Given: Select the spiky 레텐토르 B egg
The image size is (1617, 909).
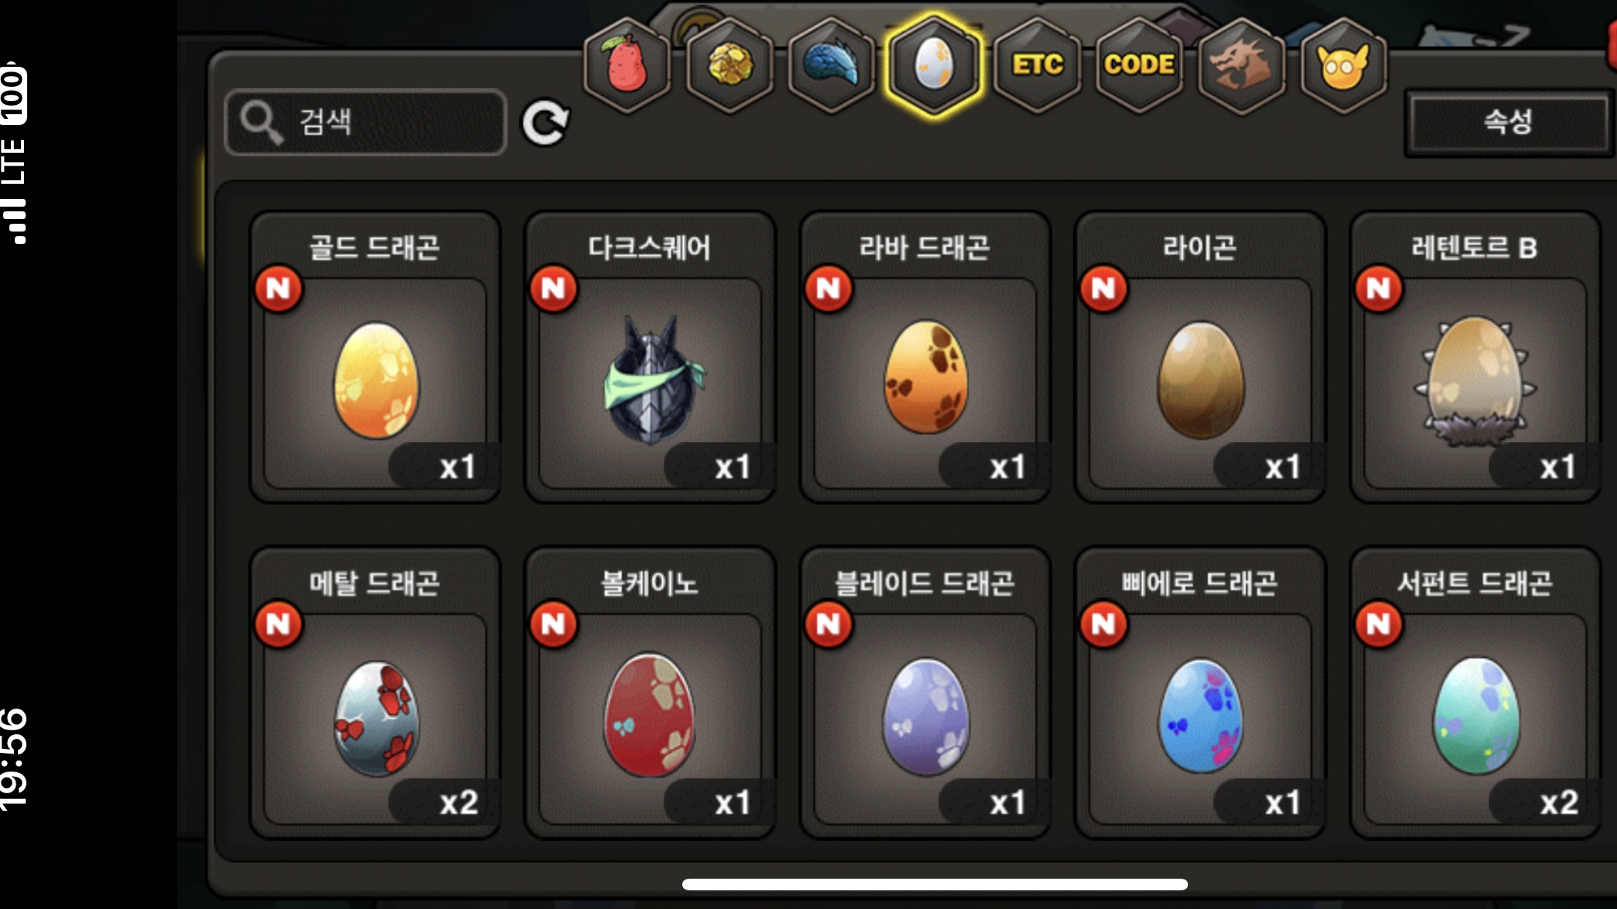Looking at the screenshot, I should tap(1476, 357).
